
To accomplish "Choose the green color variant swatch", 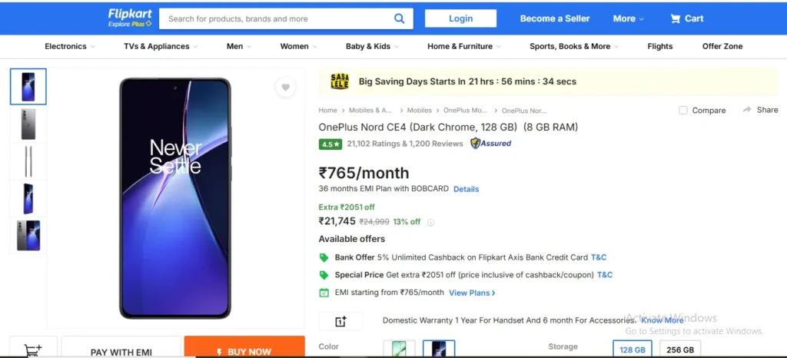I will pyautogui.click(x=399, y=349).
